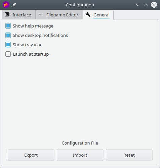160x168 pixels.
Task: Enable Launch at startup checkbox
Action: pos(8,54)
